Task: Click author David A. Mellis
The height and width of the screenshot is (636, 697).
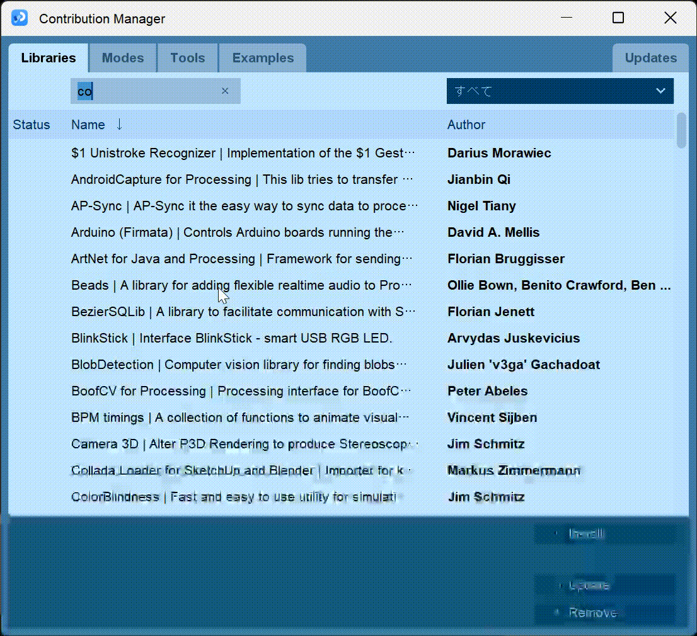Action: click(493, 232)
